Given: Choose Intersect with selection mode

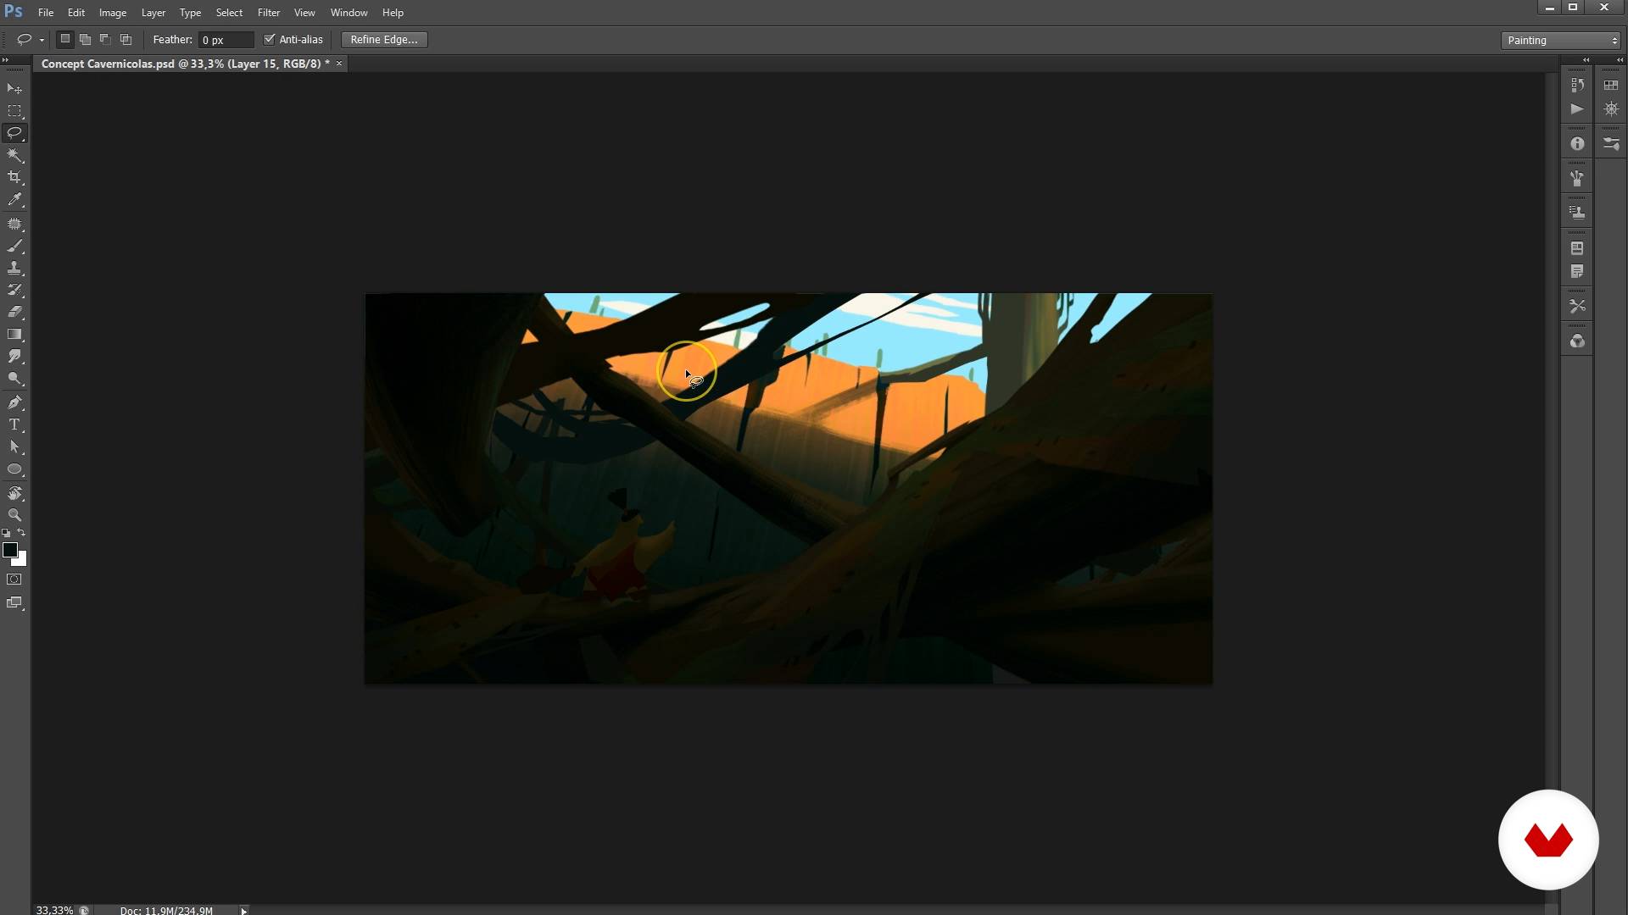Looking at the screenshot, I should (x=125, y=39).
